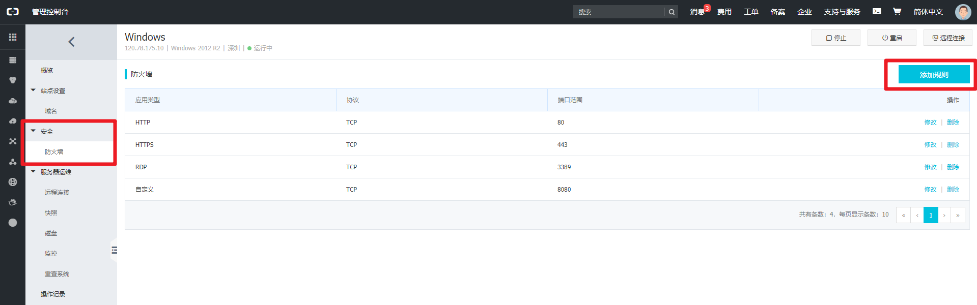The width and height of the screenshot is (977, 305).
Task: Click 删除 for the HTTPS rule
Action: (x=953, y=145)
